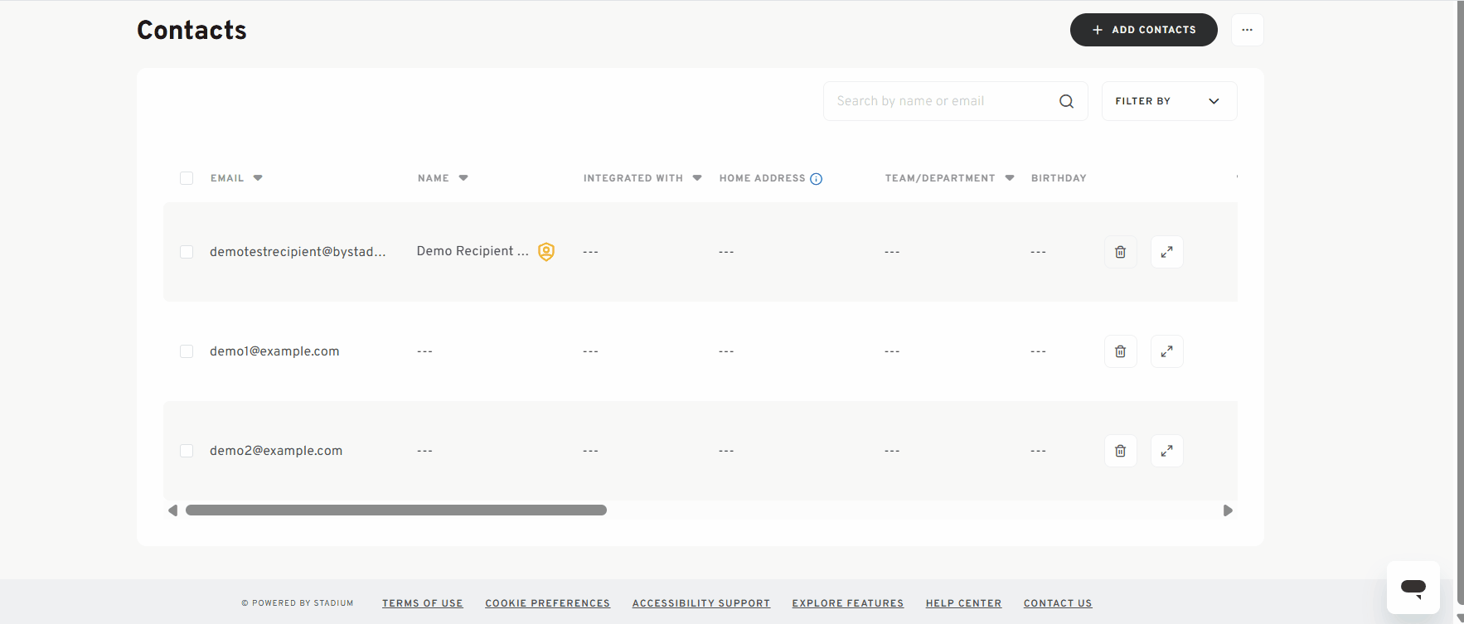1464x624 pixels.
Task: Select the demotestrecipient row checkbox
Action: pos(187,252)
